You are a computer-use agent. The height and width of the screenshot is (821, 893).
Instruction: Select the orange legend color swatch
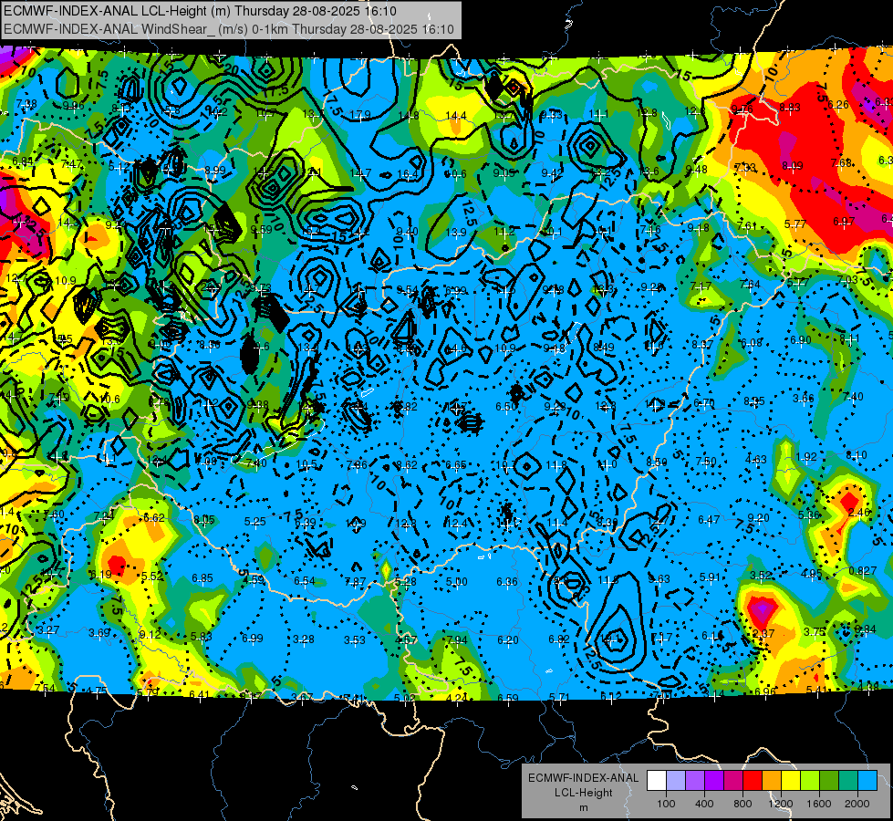tap(772, 781)
